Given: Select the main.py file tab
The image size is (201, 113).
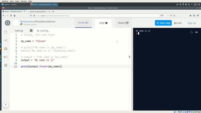Looking at the screenshot, I should pyautogui.click(x=19, y=31).
